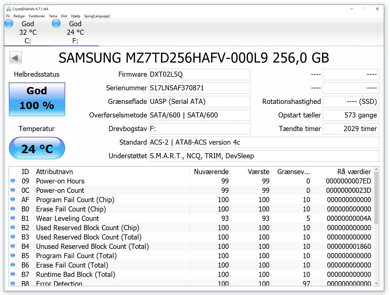Screen dimensions: 390x295
Task: Select the C: drive status orb
Action: (x=9, y=23)
